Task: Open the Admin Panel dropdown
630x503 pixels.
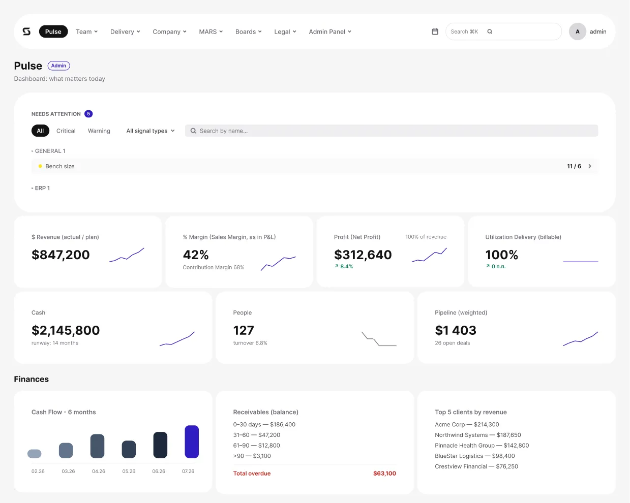Action: pyautogui.click(x=330, y=32)
